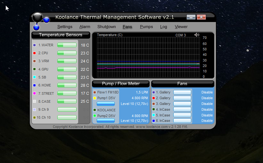
Task: Open the Shutdown menu
Action: click(106, 27)
